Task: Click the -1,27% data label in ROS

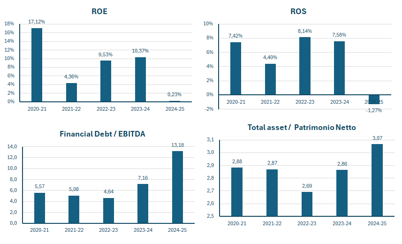Action: [x=374, y=110]
